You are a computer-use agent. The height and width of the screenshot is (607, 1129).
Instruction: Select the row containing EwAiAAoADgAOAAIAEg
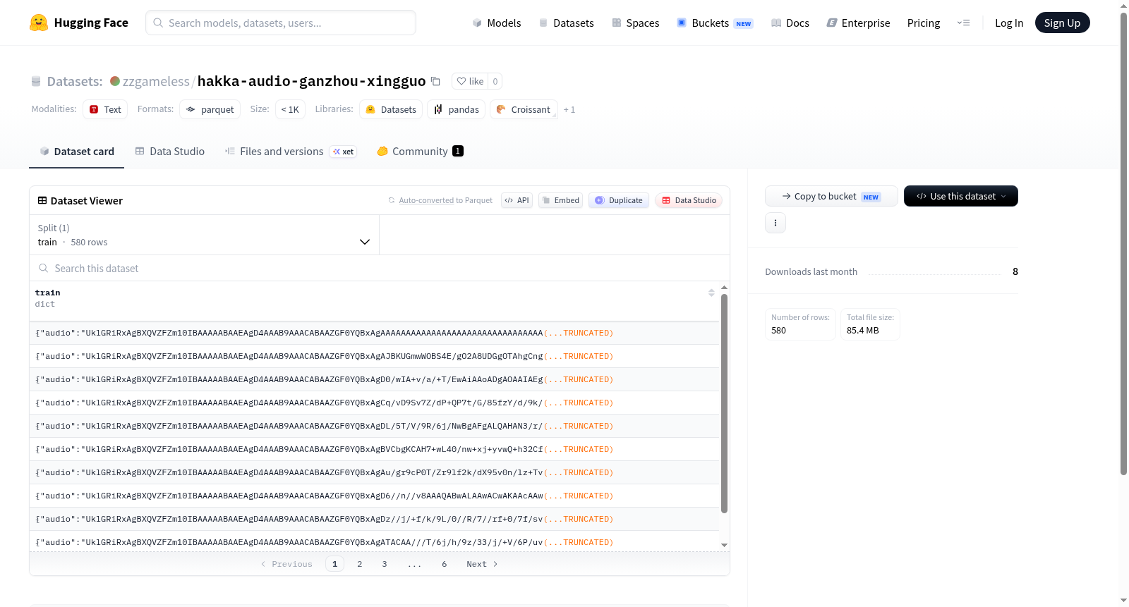(374, 379)
